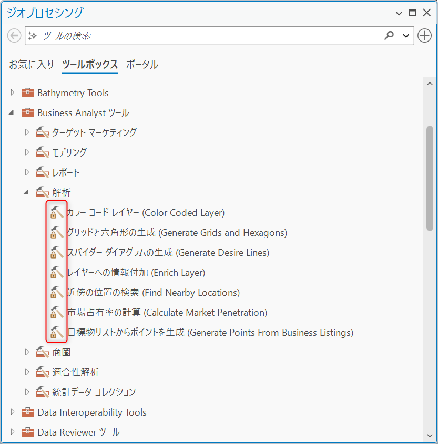This screenshot has height=444, width=438.
Task: Expand the 商圏 toolset
Action: coord(27,352)
